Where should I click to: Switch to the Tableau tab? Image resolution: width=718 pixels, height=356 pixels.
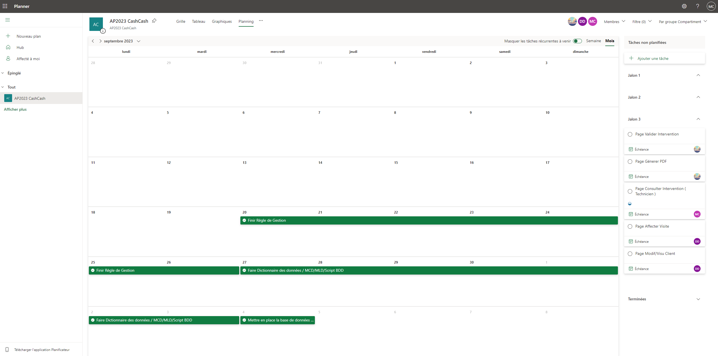[x=198, y=21]
